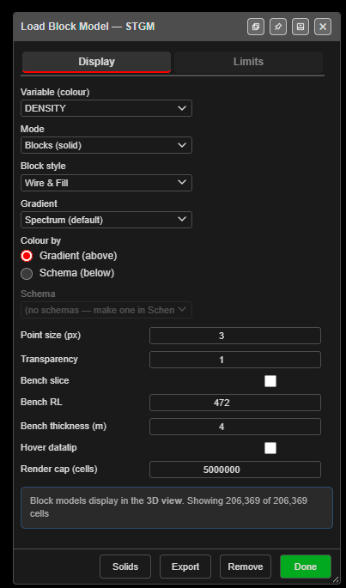Enable the Bench slice checkbox

(x=270, y=381)
